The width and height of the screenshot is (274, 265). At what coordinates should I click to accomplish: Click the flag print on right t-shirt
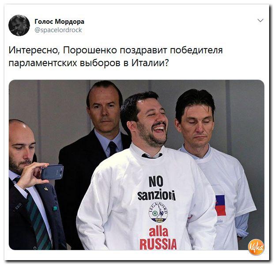coord(220,205)
